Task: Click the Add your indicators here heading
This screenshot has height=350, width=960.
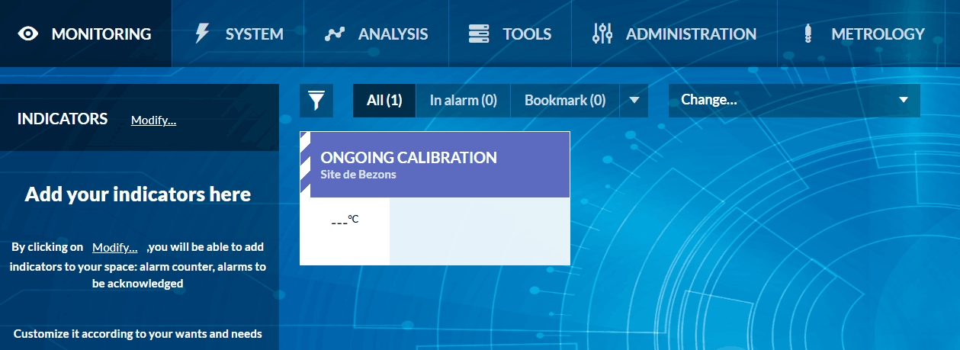Action: click(138, 194)
